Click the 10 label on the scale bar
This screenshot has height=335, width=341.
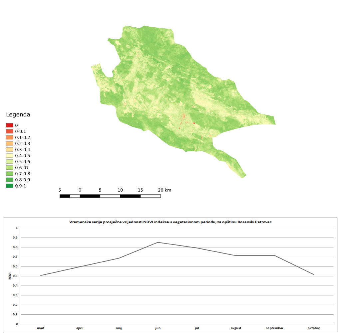click(120, 190)
